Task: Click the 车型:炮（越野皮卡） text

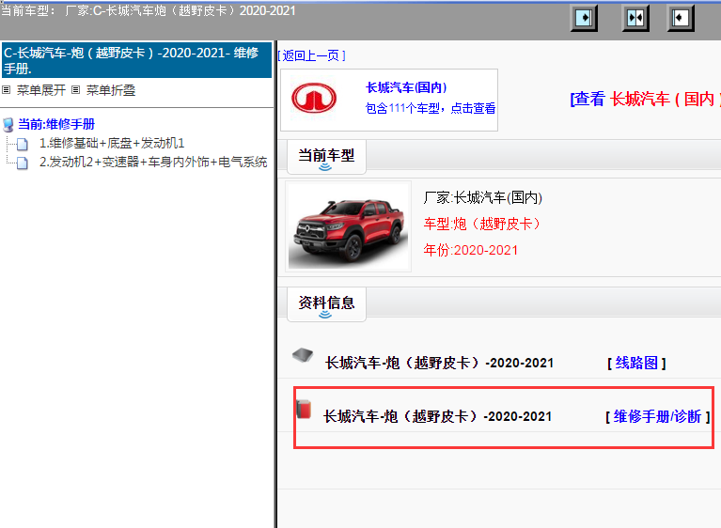Action: (x=481, y=224)
